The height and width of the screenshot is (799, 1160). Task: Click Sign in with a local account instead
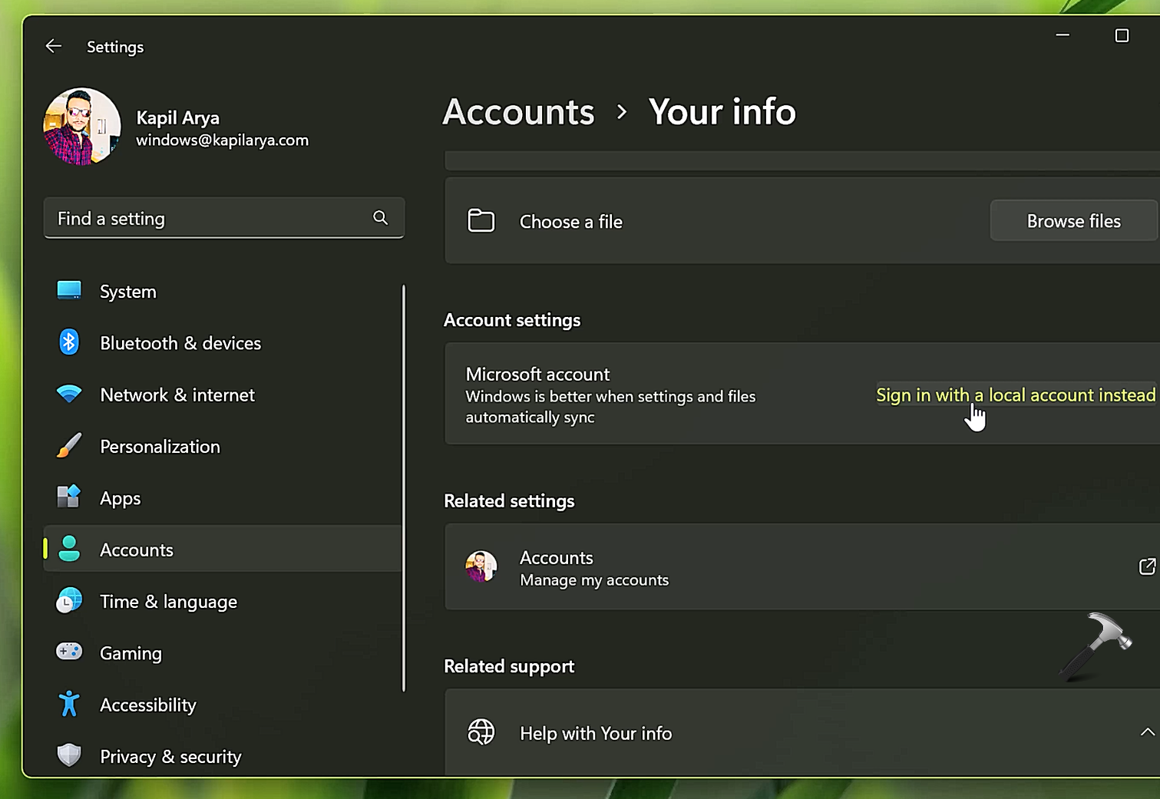click(x=1015, y=395)
